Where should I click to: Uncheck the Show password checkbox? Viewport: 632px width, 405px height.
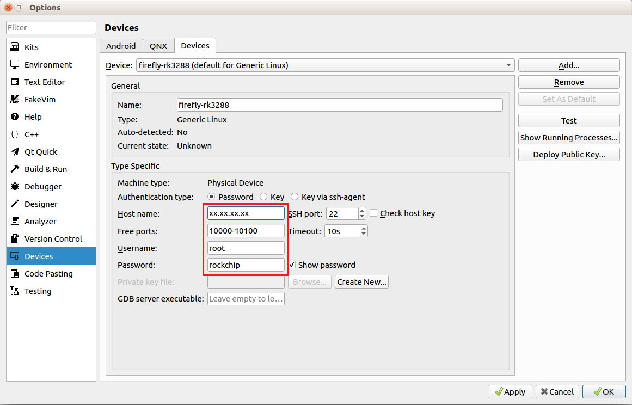tap(292, 265)
